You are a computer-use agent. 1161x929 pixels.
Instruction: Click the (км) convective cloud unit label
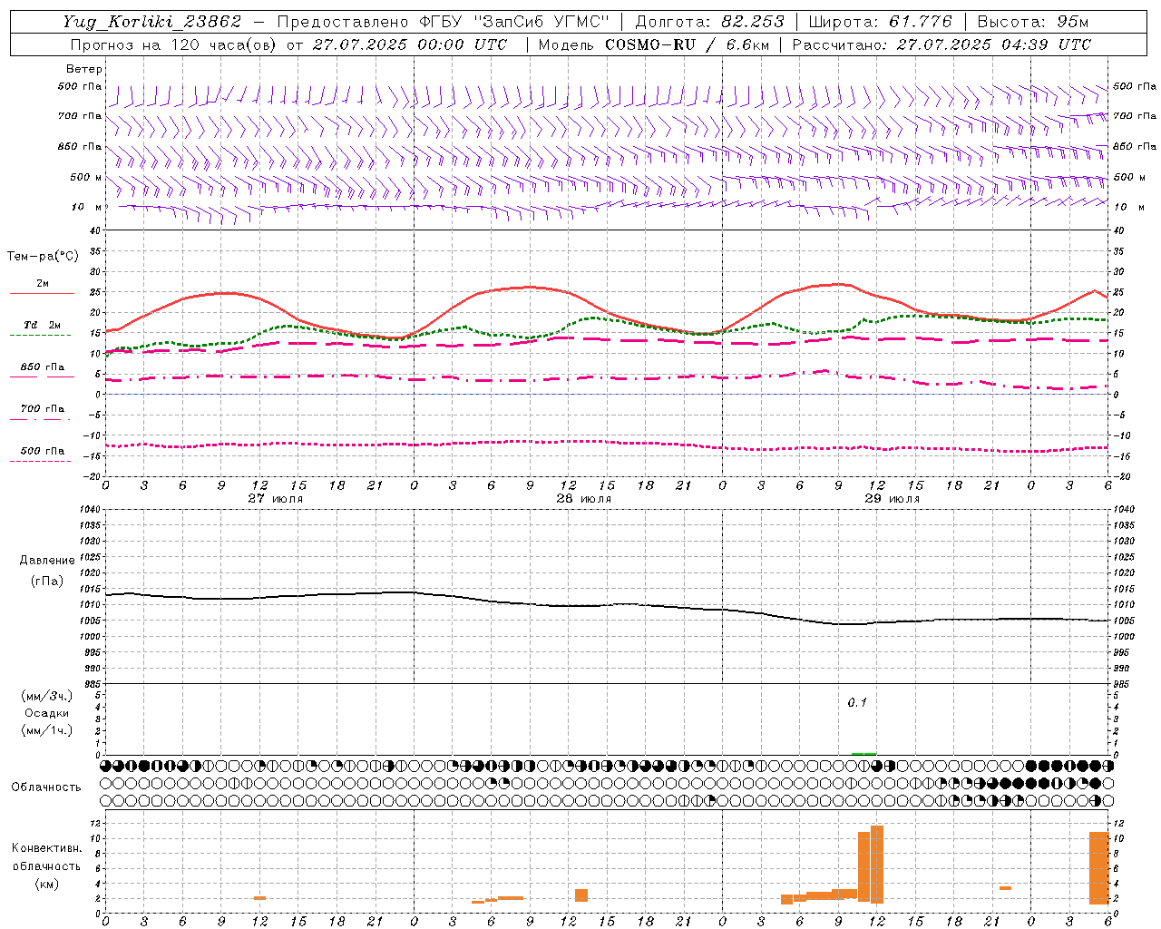click(x=47, y=884)
